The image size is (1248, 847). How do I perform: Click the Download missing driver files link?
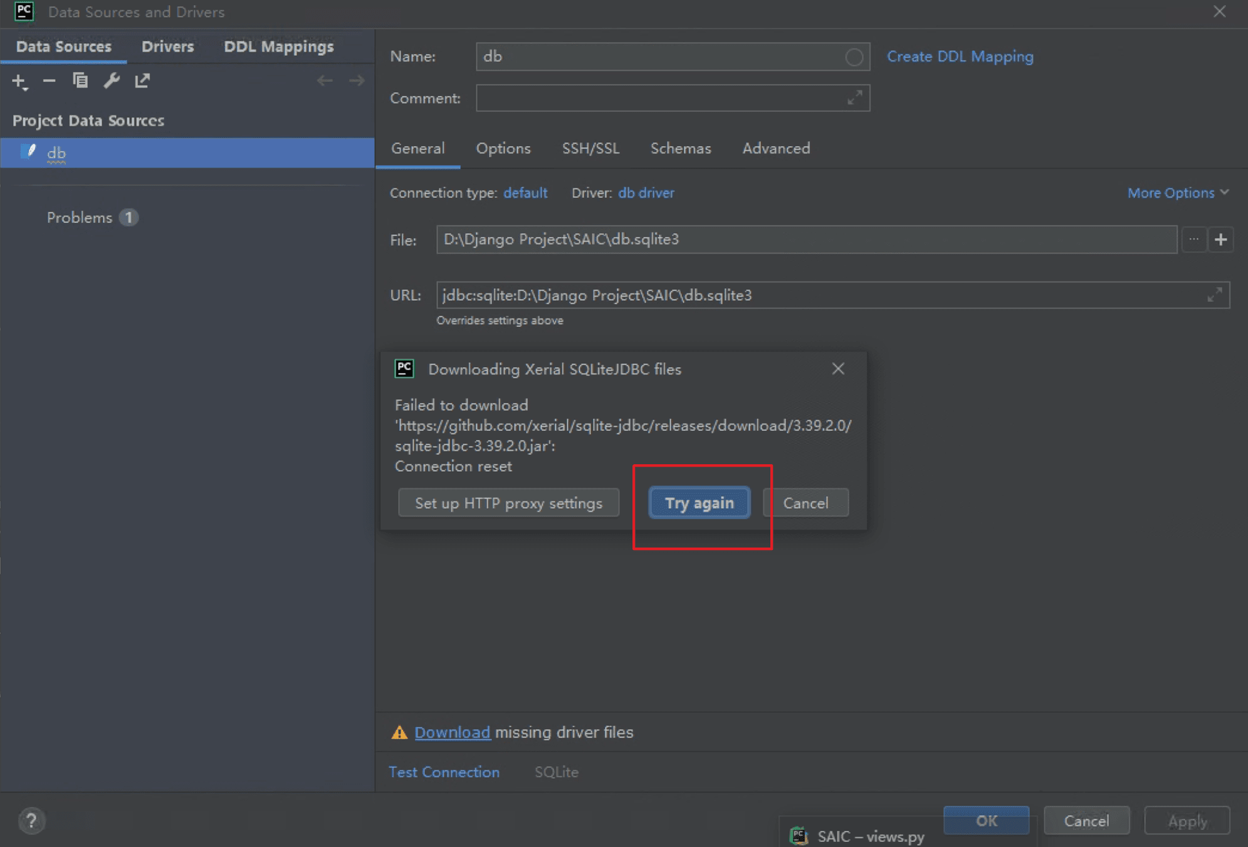coord(452,732)
